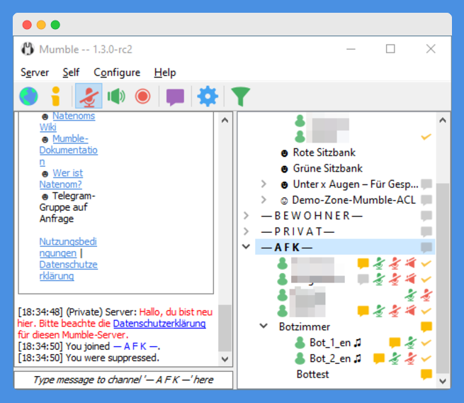Viewport: 464px width, 403px height.
Task: Click the user avatar icon of Bot_1_en
Action: [300, 343]
